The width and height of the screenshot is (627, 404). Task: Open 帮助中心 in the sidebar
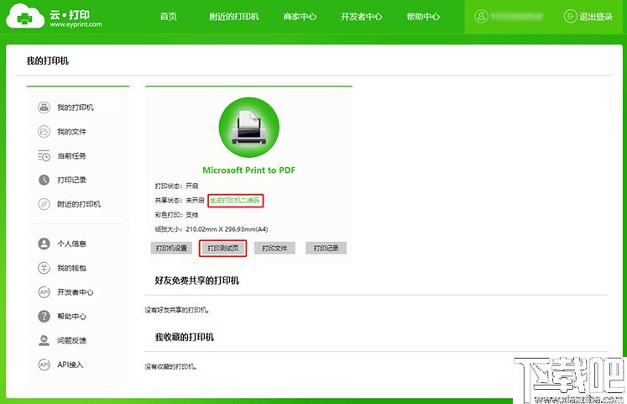[x=71, y=317]
